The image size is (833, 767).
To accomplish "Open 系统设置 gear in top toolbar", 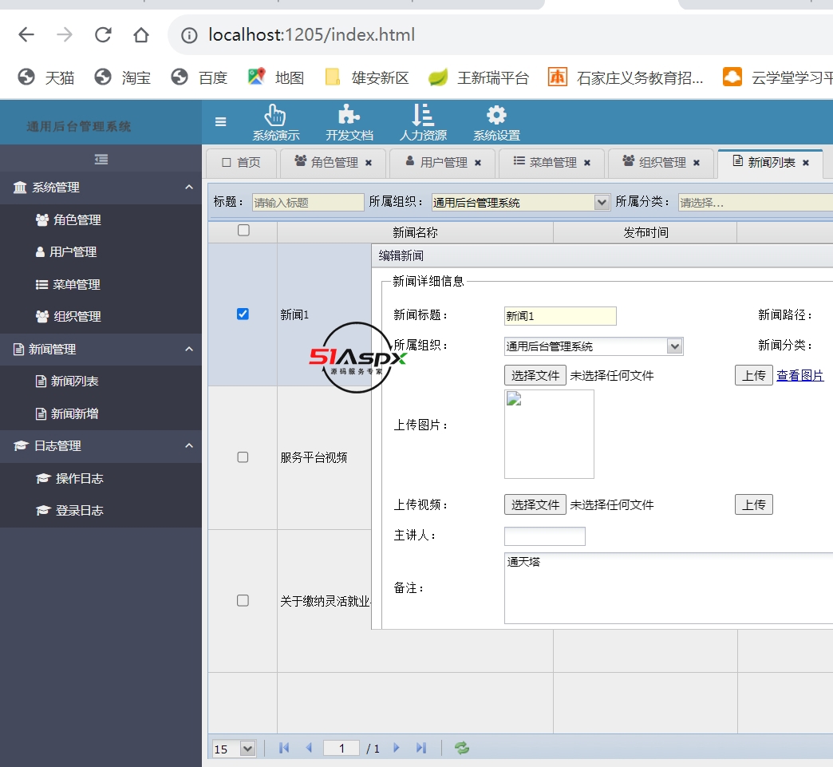I will (x=497, y=122).
